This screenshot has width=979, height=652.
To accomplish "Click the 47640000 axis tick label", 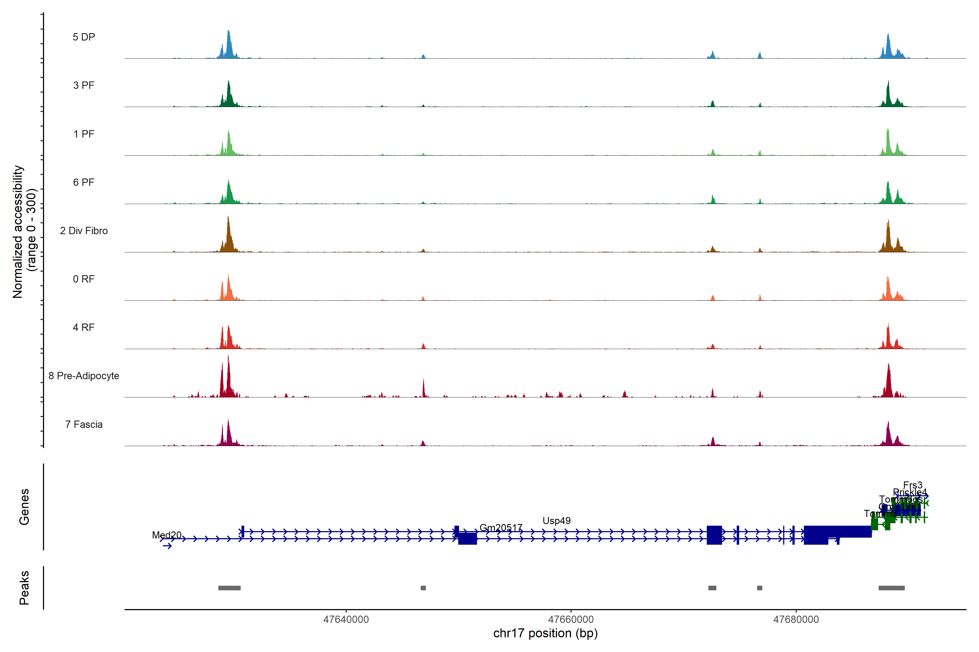I will point(346,619).
